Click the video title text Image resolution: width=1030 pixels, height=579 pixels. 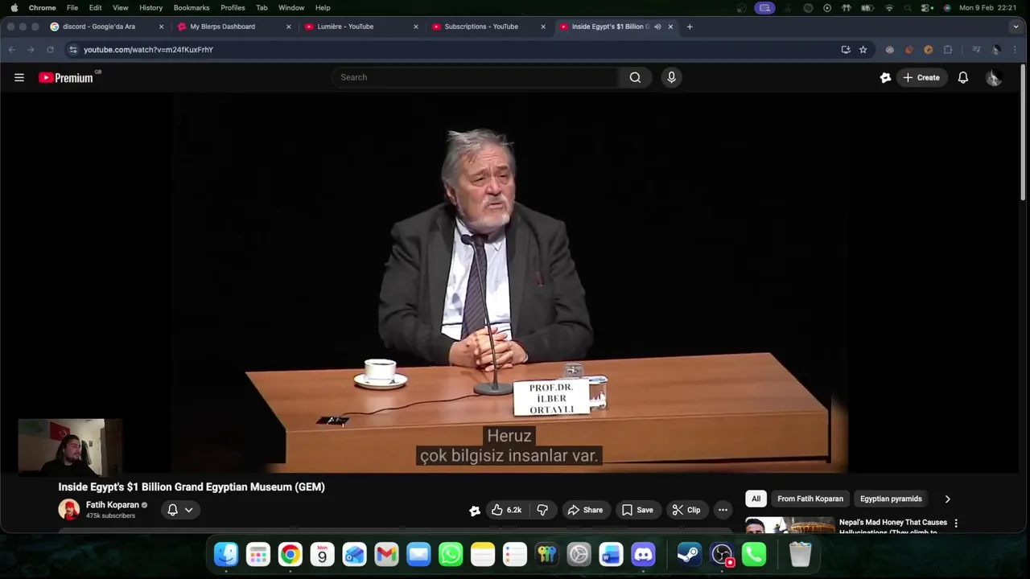click(192, 487)
